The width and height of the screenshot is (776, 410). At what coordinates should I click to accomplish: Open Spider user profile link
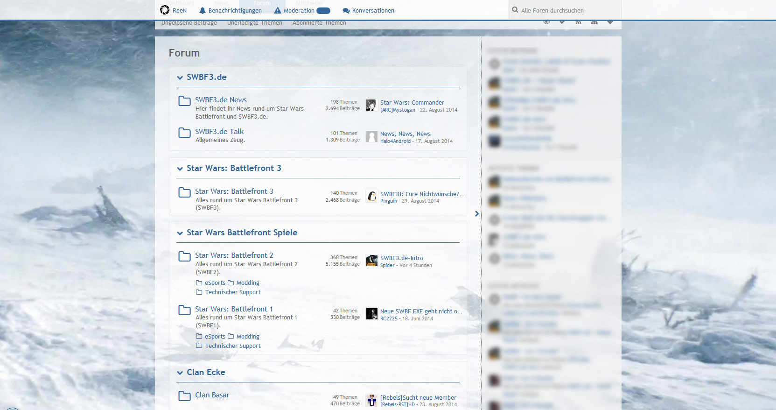click(x=387, y=266)
